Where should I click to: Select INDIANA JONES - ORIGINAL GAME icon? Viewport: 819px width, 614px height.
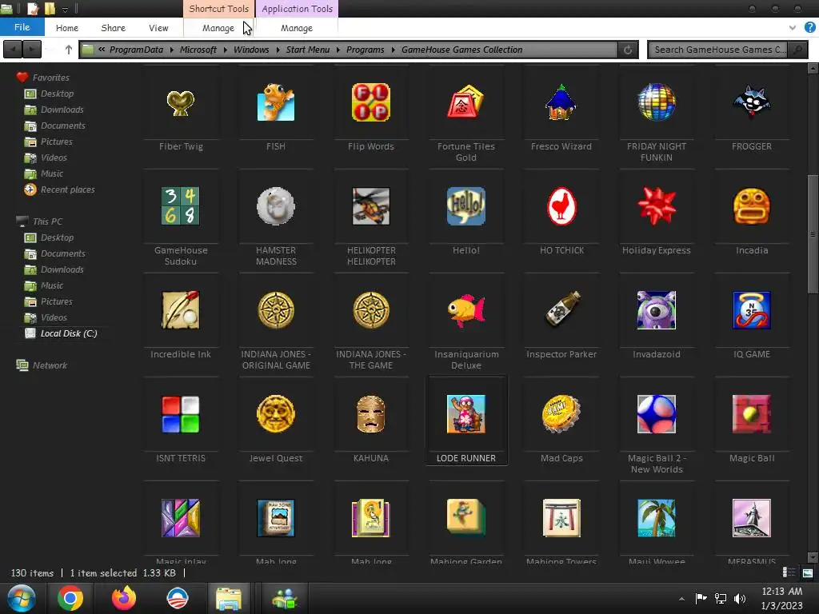click(276, 310)
